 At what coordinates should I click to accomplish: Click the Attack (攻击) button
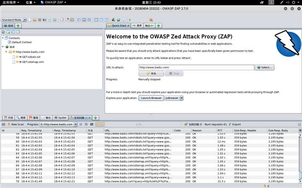(151, 73)
